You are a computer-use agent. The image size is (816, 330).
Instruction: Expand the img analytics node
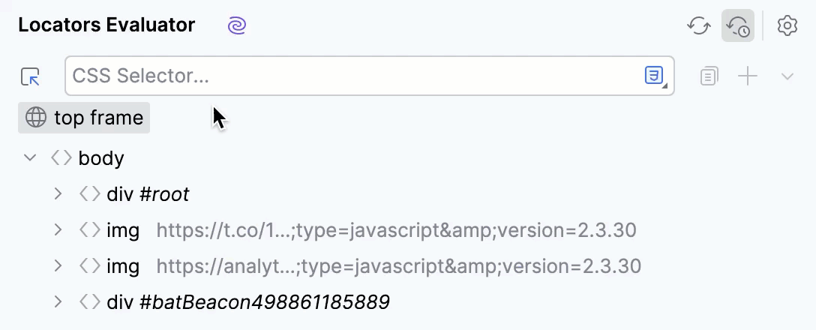58,266
